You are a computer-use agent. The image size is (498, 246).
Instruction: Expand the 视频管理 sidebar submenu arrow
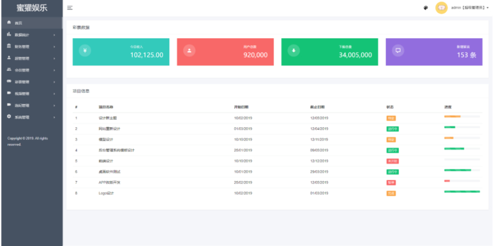[54, 94]
